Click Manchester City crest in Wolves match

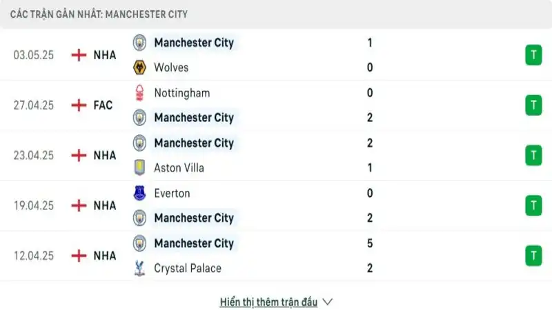click(x=140, y=43)
